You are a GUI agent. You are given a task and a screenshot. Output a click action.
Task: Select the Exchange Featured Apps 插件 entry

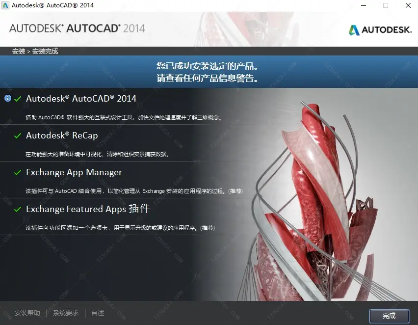coord(88,209)
